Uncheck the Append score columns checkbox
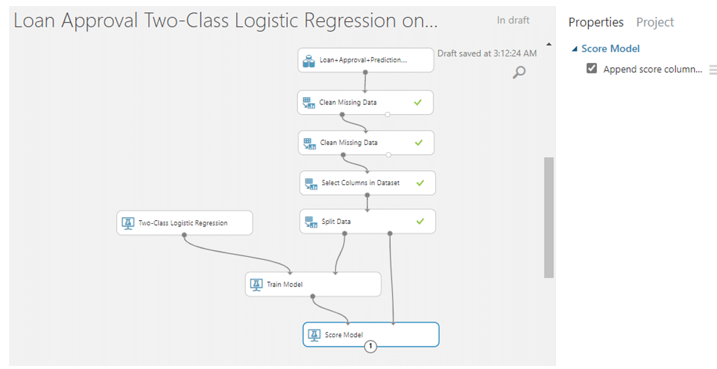This screenshot has width=717, height=369. pos(592,69)
